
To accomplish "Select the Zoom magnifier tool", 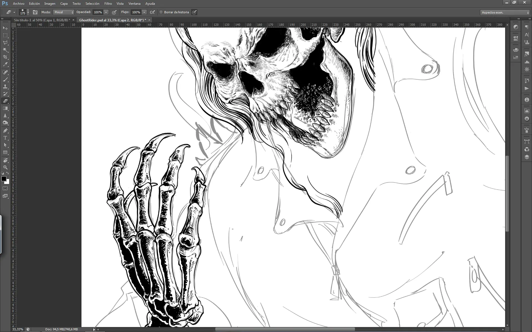I will (5, 167).
